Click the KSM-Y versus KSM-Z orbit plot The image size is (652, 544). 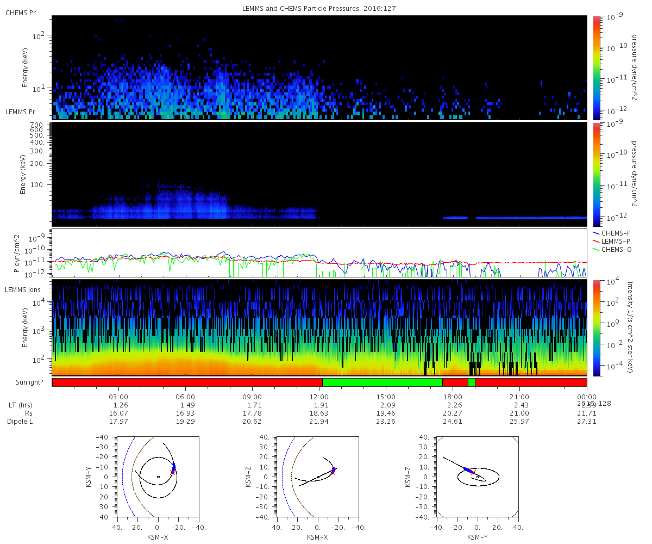point(478,476)
